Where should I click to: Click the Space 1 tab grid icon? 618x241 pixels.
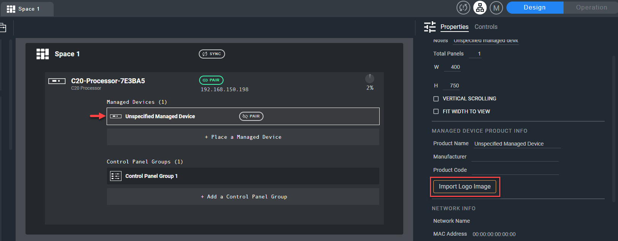tap(11, 9)
